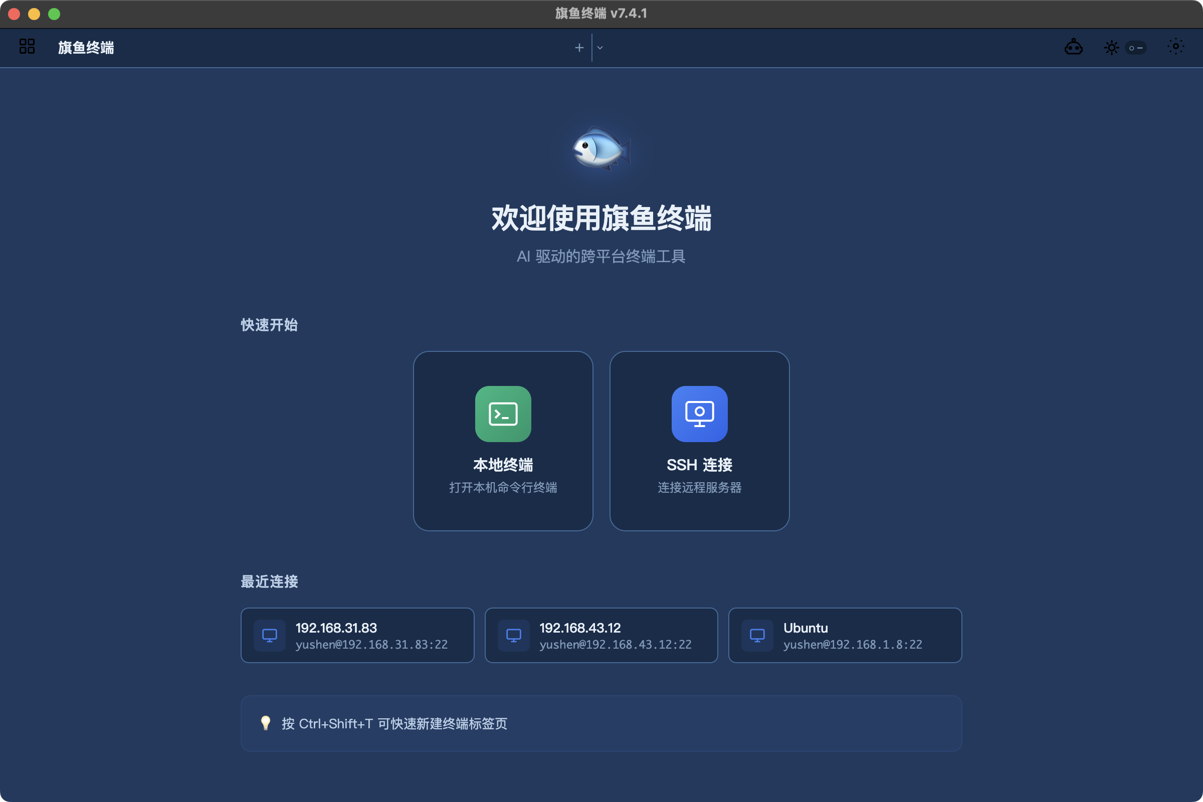Click the monitor icon on the Ubuntu card
The image size is (1203, 802).
pyautogui.click(x=757, y=635)
